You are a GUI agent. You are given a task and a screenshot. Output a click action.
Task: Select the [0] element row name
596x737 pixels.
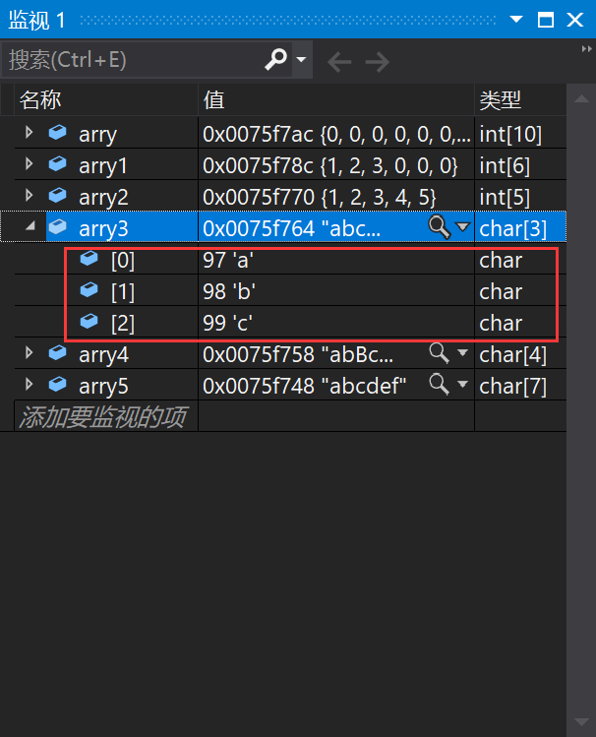point(123,261)
